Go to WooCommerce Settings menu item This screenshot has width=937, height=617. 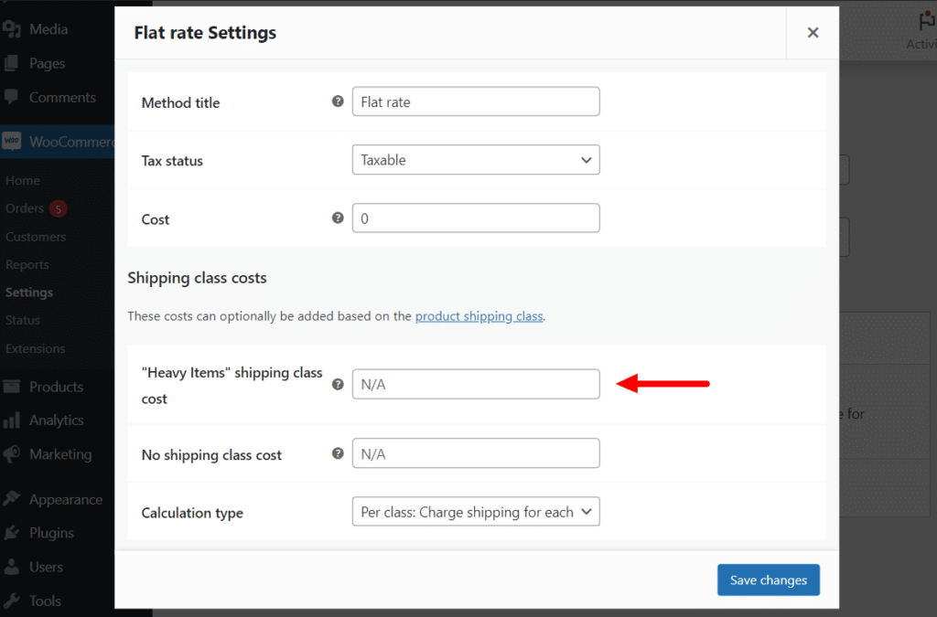[30, 292]
